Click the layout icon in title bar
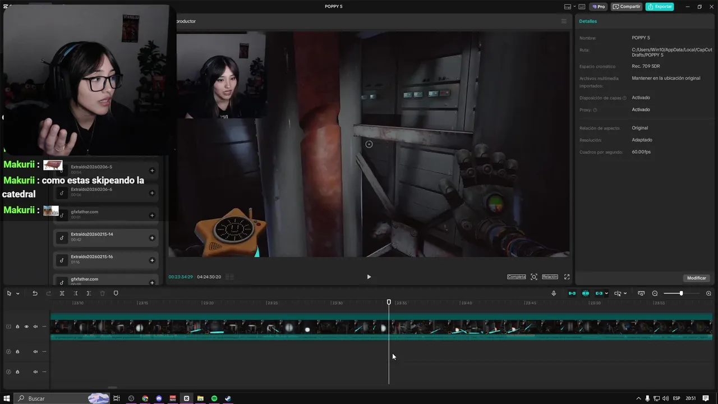 [x=568, y=7]
